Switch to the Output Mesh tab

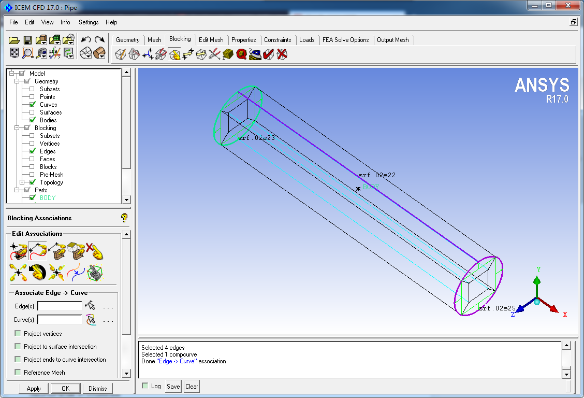(393, 40)
